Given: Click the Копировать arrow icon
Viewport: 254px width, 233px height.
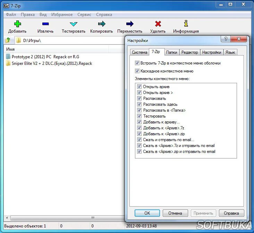Looking at the screenshot, I should coord(102,24).
